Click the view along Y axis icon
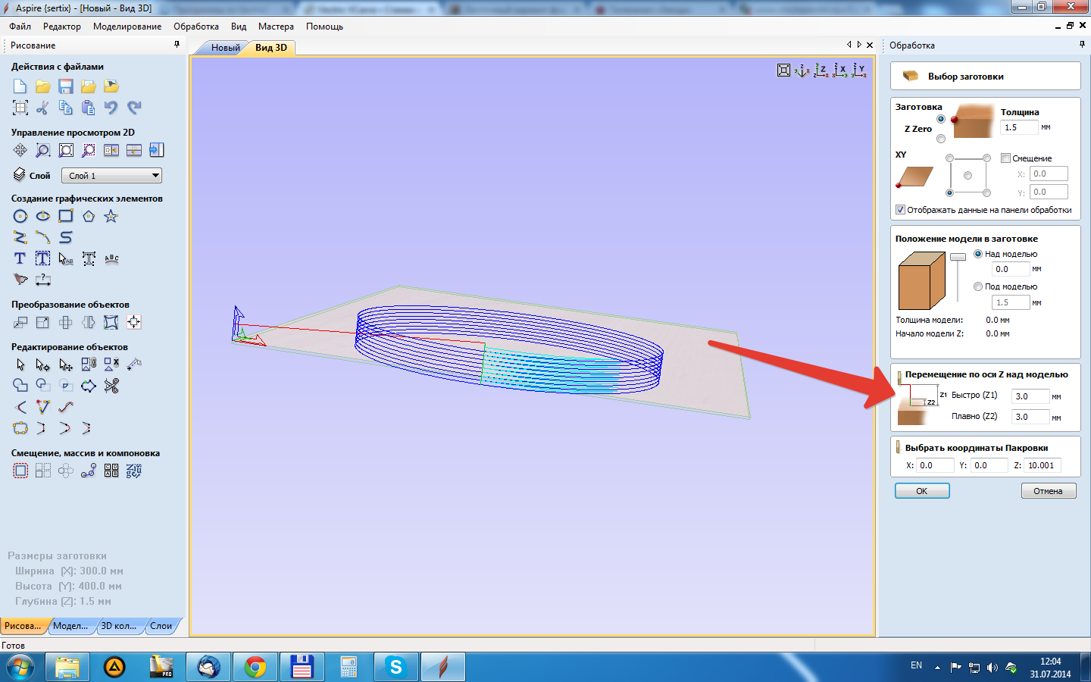This screenshot has height=682, width=1091. click(859, 70)
